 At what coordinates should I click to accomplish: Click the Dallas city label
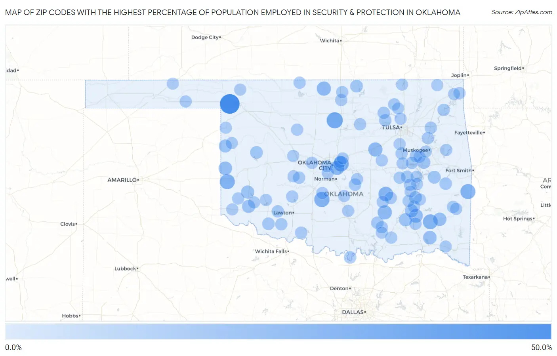(354, 312)
